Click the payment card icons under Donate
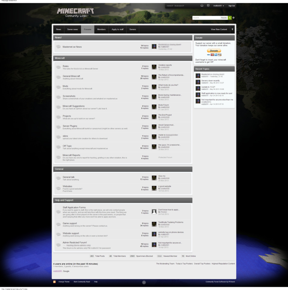The height and width of the screenshot is (290, 288). [214, 55]
